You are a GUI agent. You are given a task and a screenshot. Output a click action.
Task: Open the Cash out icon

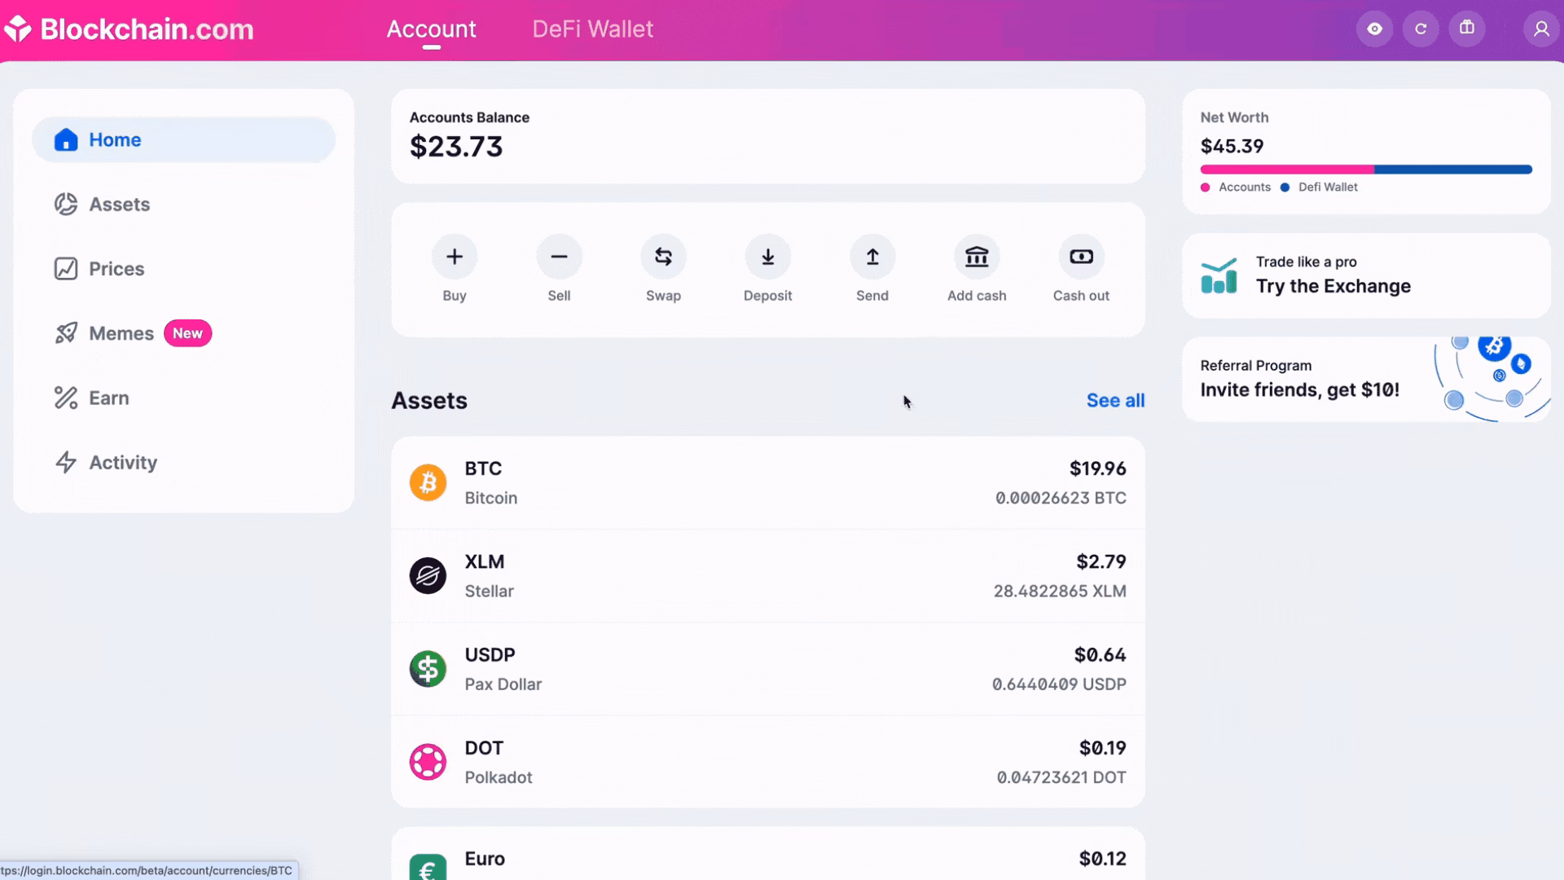point(1081,256)
